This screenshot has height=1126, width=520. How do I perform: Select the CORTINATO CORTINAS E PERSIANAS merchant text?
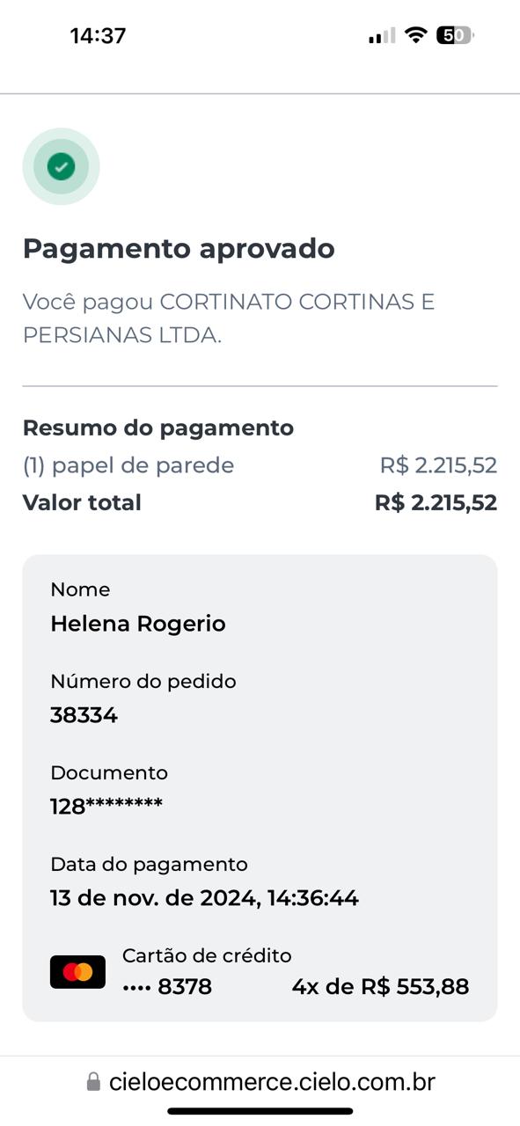[x=229, y=318]
